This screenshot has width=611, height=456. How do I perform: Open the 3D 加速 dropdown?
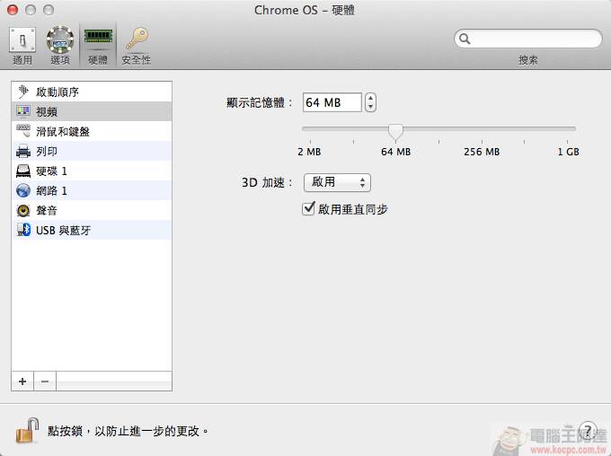tap(337, 182)
